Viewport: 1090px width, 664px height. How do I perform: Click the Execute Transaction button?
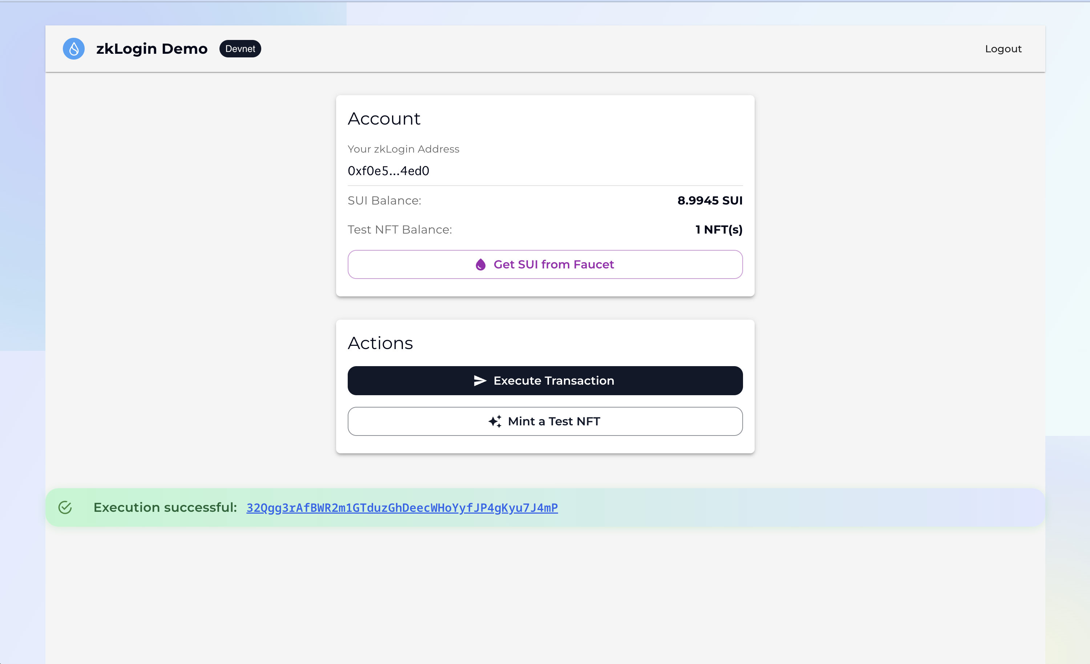545,380
